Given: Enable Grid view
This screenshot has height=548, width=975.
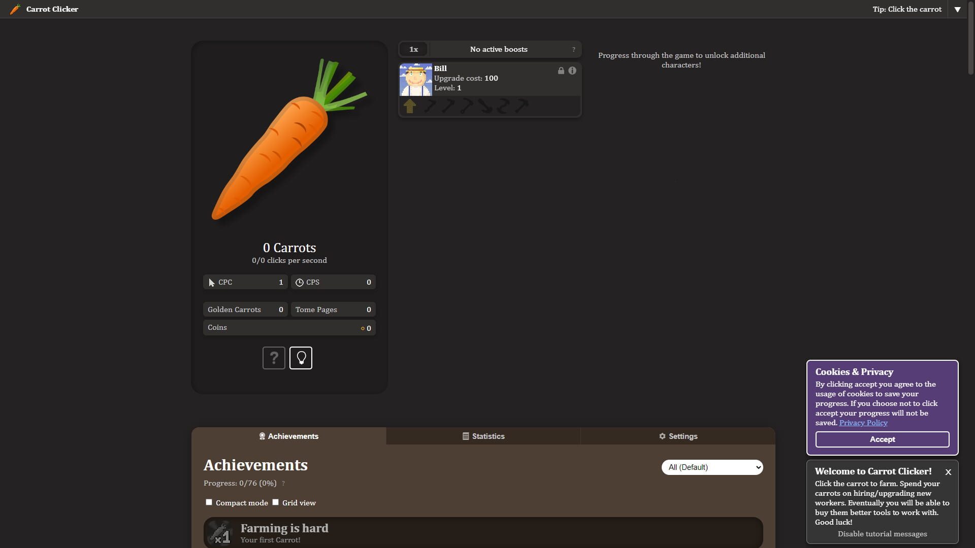Looking at the screenshot, I should pyautogui.click(x=276, y=502).
